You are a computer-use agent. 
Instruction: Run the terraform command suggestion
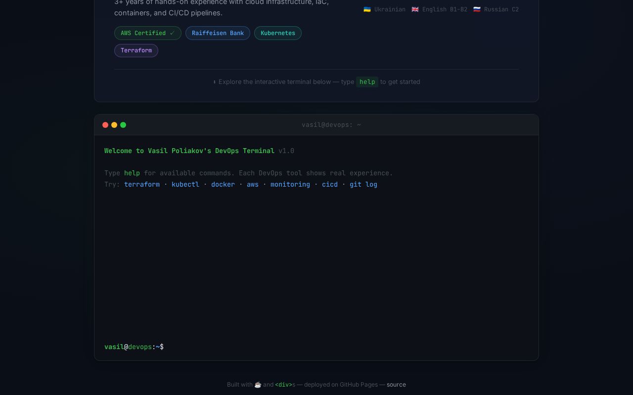tap(142, 184)
